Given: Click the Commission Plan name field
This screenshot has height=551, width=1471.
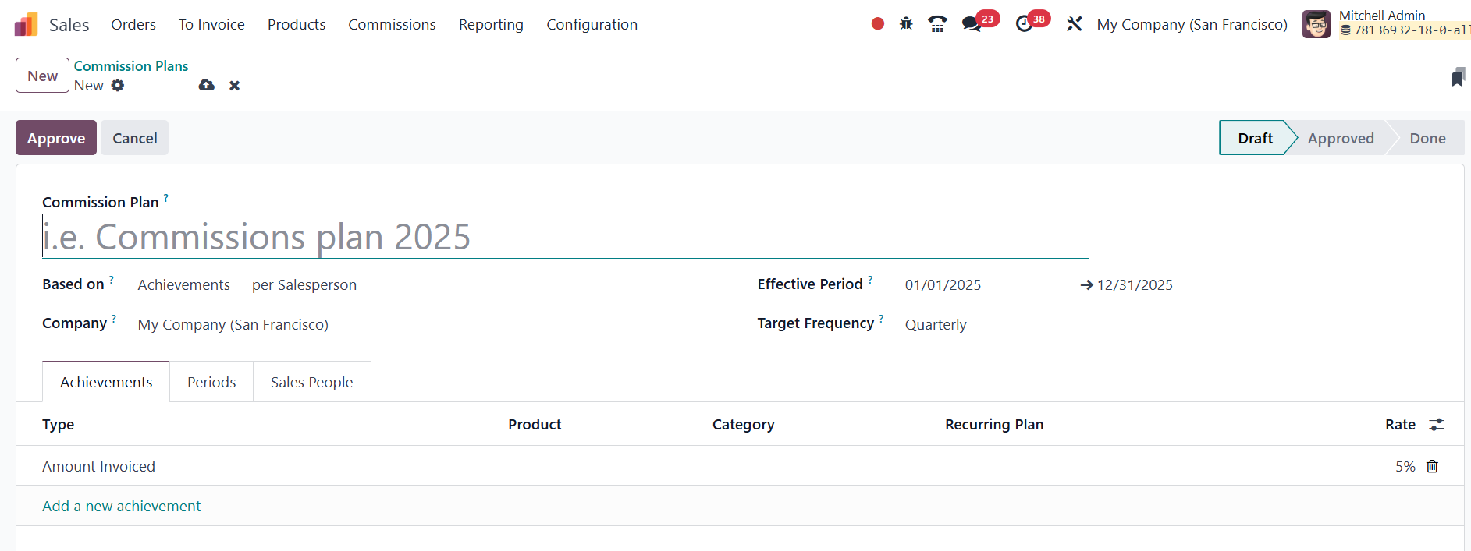Looking at the screenshot, I should [x=565, y=238].
